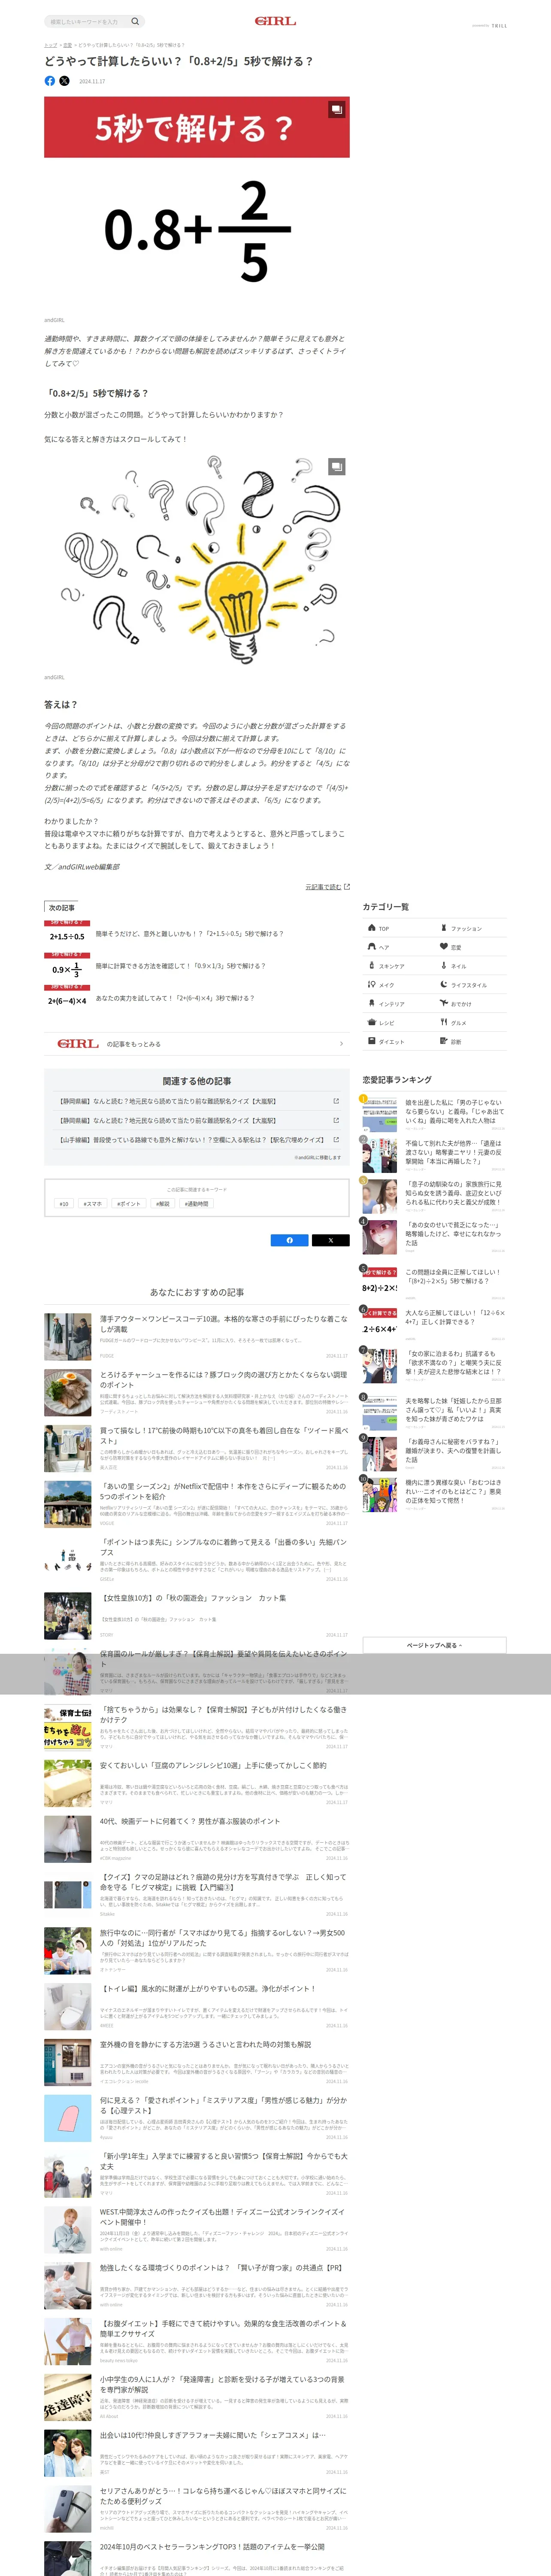The width and height of the screenshot is (551, 2576).
Task: Open ranking article 女の家に泊まるわ
Action: pos(433,1366)
